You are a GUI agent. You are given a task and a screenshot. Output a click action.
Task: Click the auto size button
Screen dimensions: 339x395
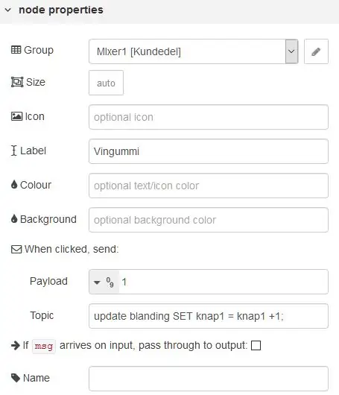(106, 83)
